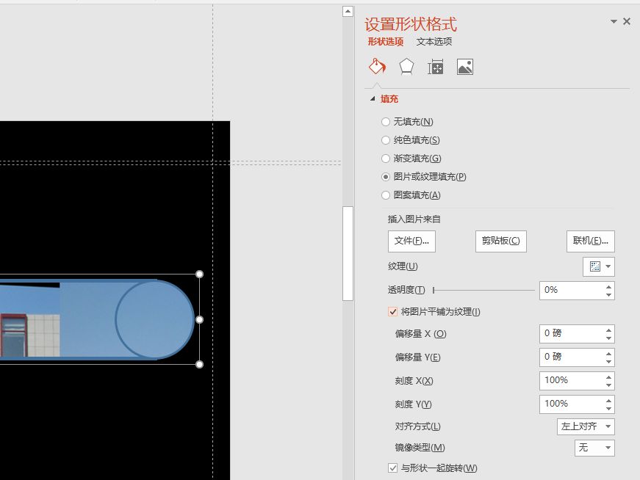This screenshot has height=480, width=640.
Task: Switch to 文本选项 tab
Action: point(434,42)
